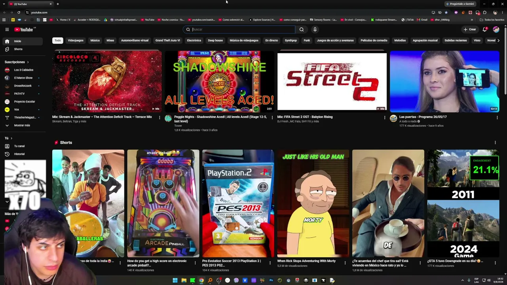The image size is (507, 285).
Task: Open Photoshop from the taskbar
Action: [271, 280]
